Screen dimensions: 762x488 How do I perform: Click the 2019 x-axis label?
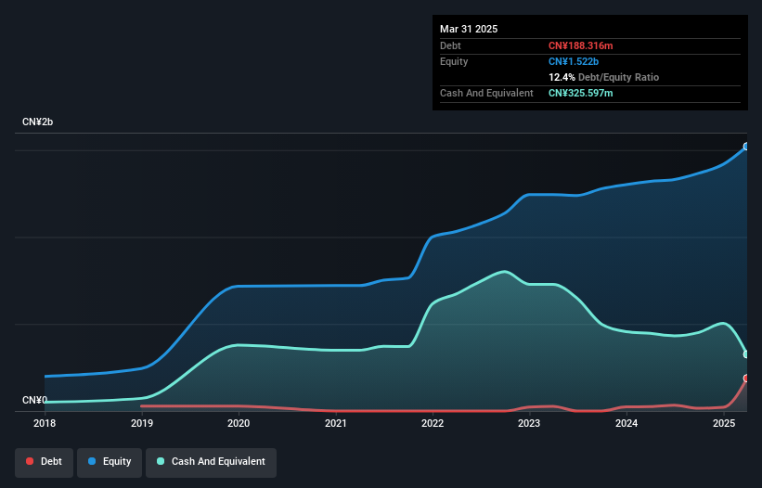tap(142, 423)
